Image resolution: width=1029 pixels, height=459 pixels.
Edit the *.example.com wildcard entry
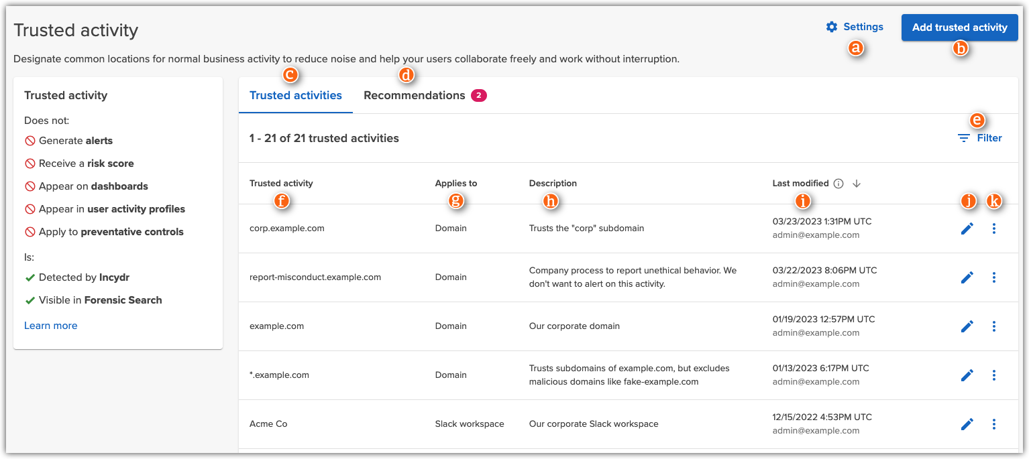(x=967, y=375)
